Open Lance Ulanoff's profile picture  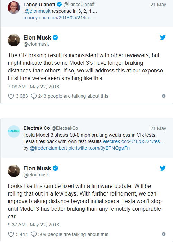tap(14, 8)
